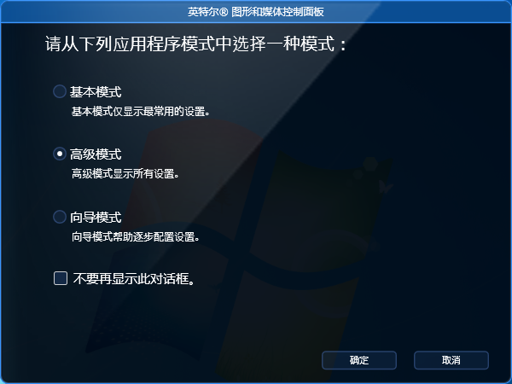Dismiss the dialog with the 取消 button

click(451, 360)
